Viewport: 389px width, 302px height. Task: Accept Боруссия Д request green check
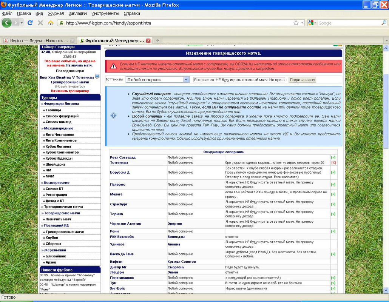333,172
